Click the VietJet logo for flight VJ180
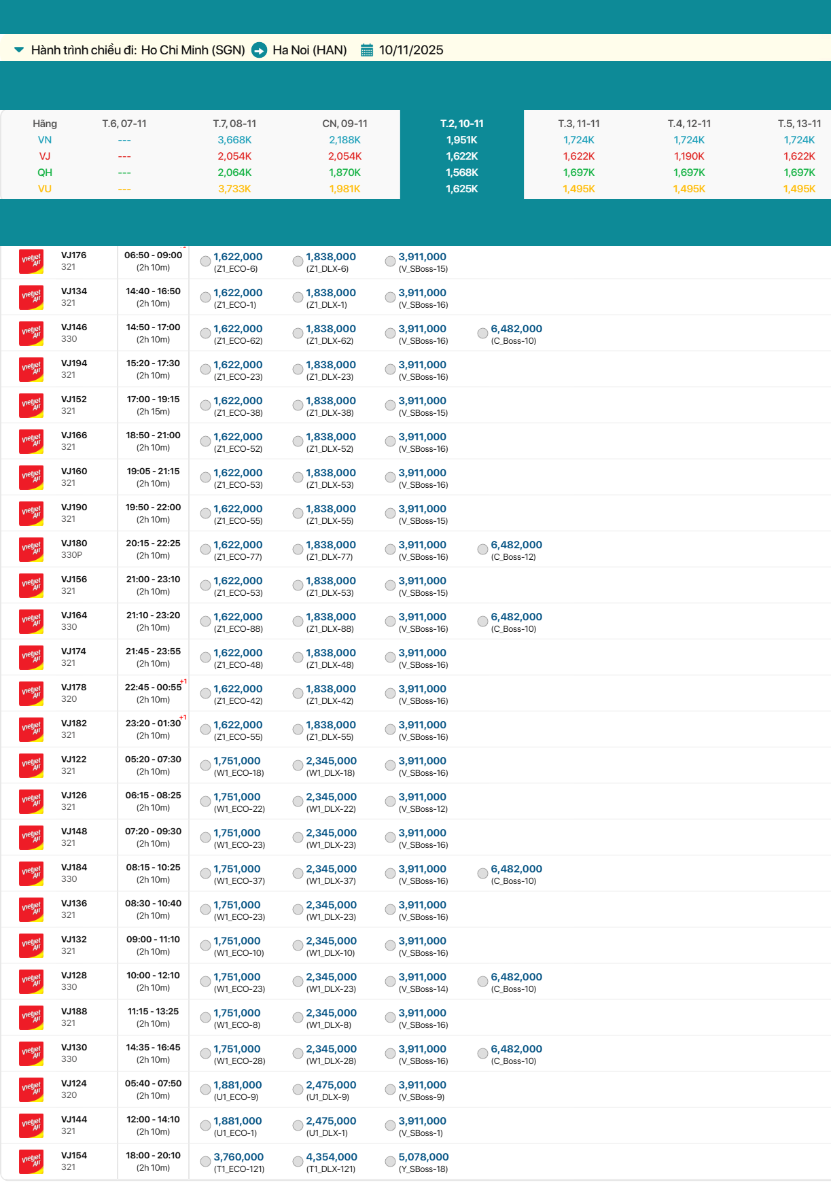This screenshot has width=831, height=1189. 31,550
